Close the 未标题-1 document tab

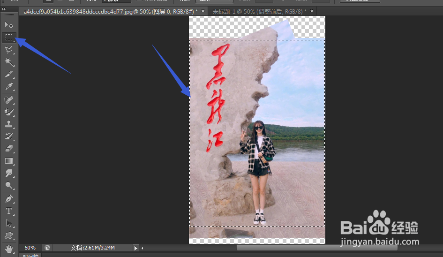pos(312,11)
